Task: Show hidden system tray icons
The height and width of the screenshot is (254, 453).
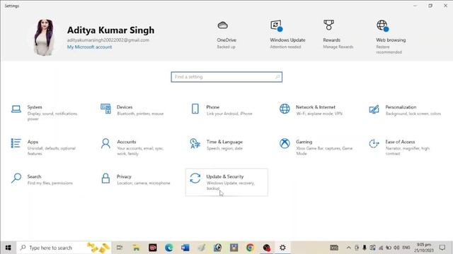Action: (x=349, y=248)
